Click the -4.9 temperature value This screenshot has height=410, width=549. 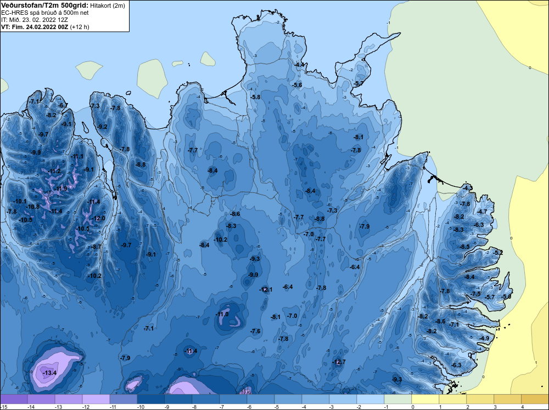(484, 338)
